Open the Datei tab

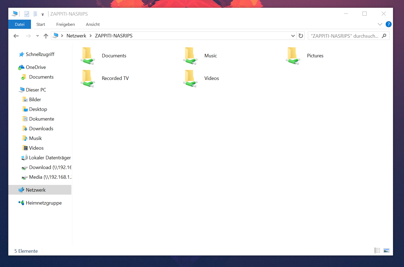coord(20,24)
